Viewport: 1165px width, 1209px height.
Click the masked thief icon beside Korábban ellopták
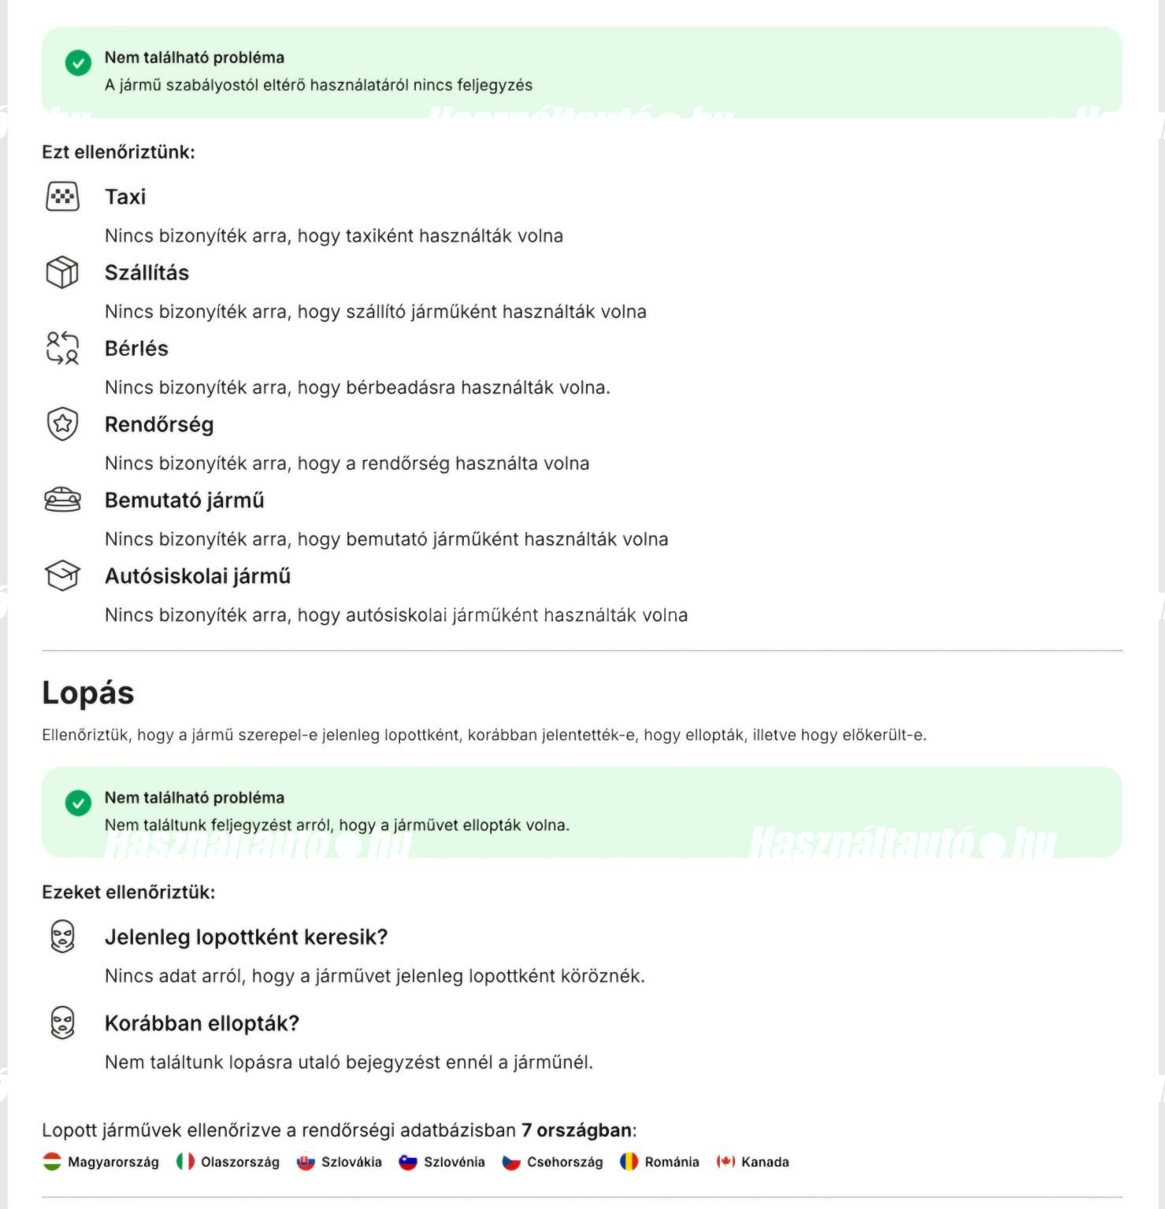pyautogui.click(x=62, y=1022)
